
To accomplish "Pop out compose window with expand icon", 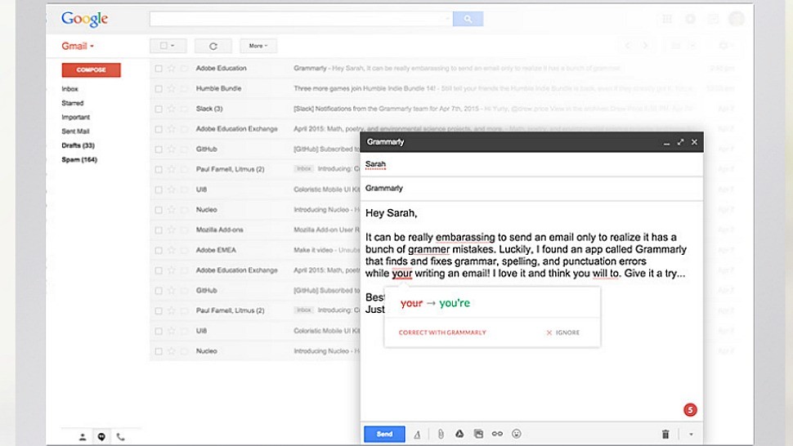I will [680, 142].
